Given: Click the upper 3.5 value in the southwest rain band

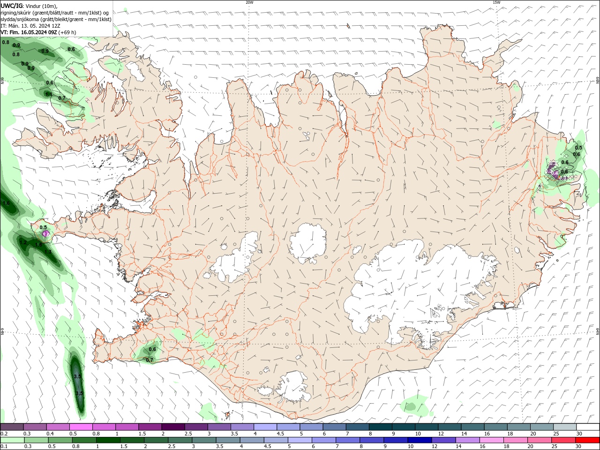Looking at the screenshot, I should 78,376.
